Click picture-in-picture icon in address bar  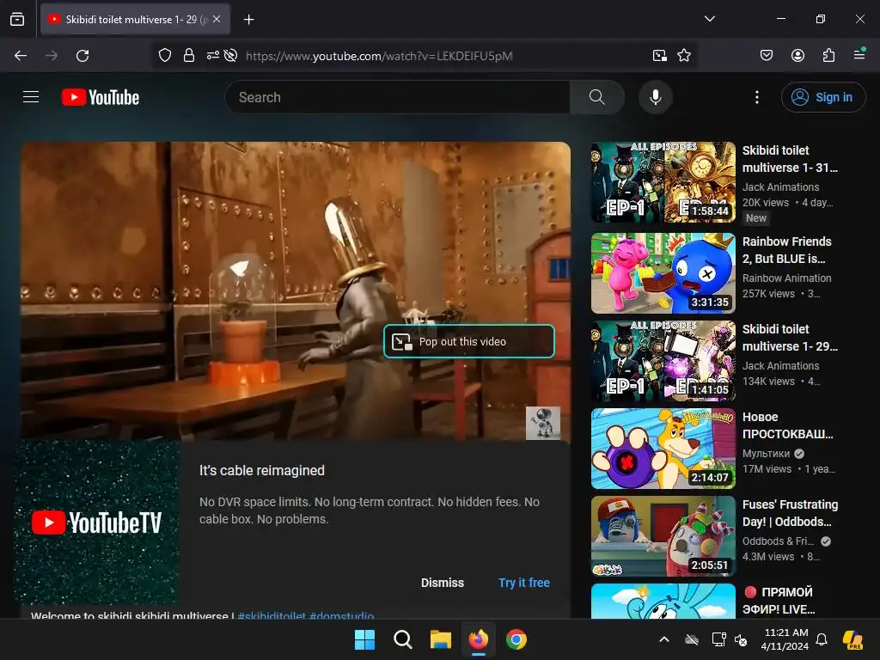(659, 56)
